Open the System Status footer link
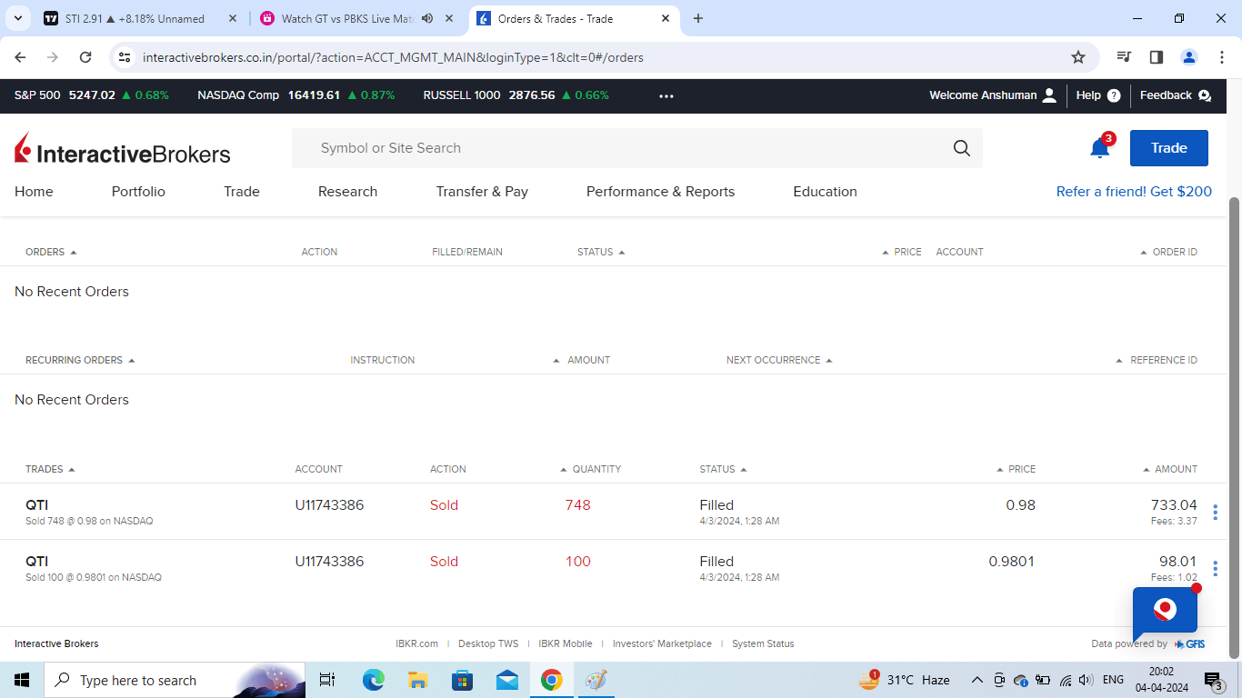This screenshot has height=698, width=1242. pyautogui.click(x=763, y=643)
